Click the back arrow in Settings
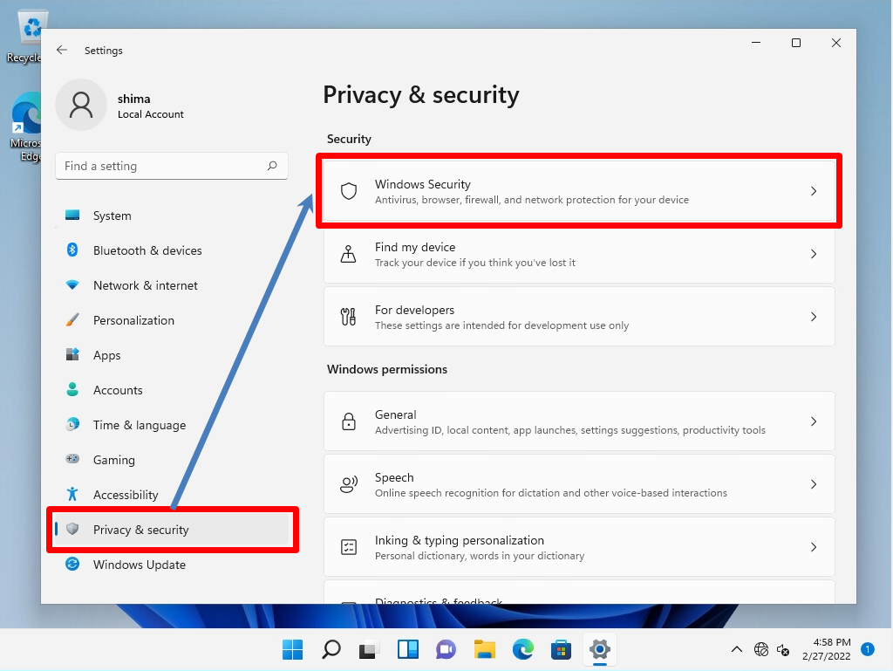The height and width of the screenshot is (671, 893). point(62,50)
